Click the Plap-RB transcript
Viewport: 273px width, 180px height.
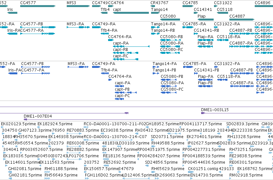click(x=205, y=46)
